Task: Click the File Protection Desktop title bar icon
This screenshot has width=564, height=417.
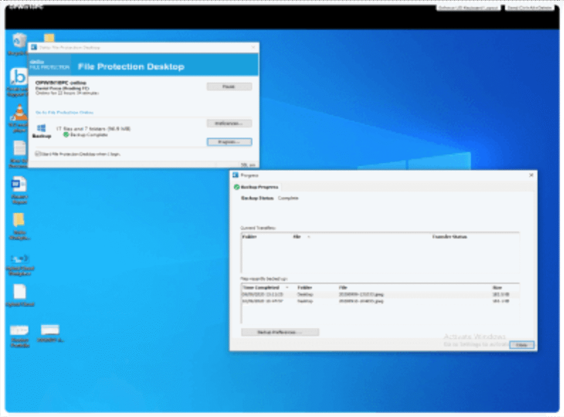Action: [x=34, y=47]
